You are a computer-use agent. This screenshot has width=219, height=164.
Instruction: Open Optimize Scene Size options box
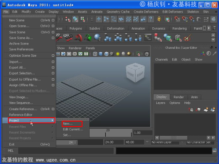click(53, 56)
